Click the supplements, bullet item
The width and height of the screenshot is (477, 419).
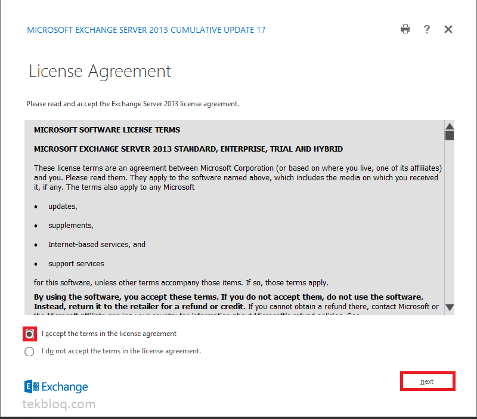[71, 226]
